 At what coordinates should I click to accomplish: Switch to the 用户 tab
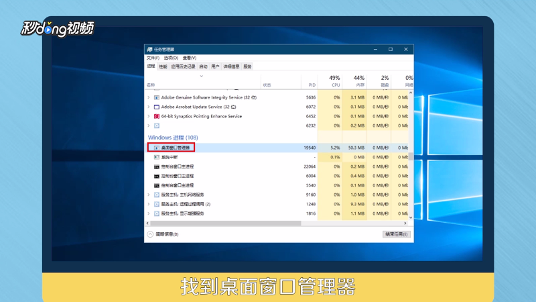[215, 66]
